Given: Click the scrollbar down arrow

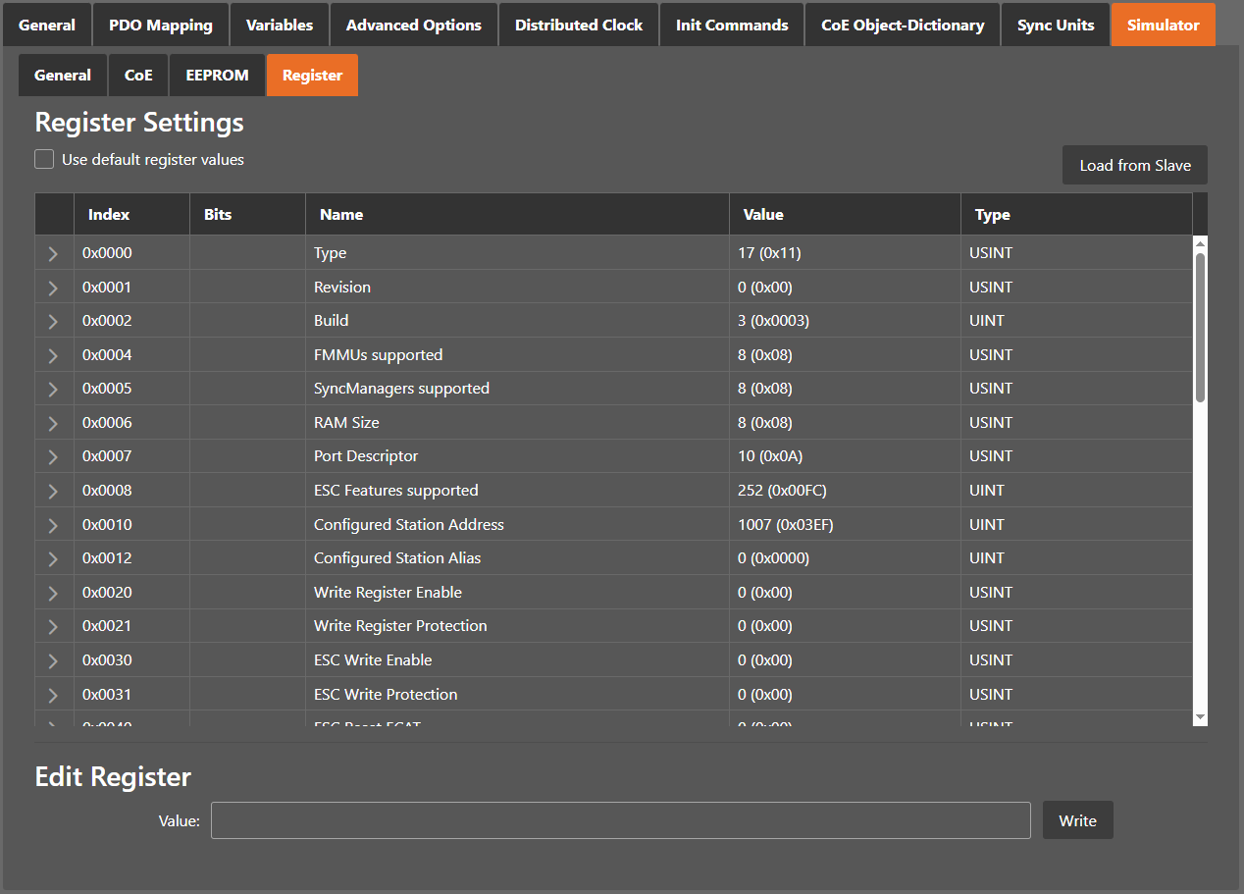Looking at the screenshot, I should coord(1201,718).
